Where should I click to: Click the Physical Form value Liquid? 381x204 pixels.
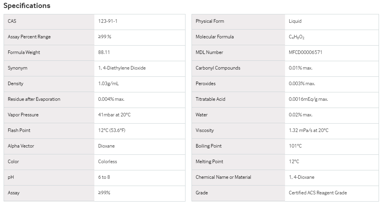[295, 21]
